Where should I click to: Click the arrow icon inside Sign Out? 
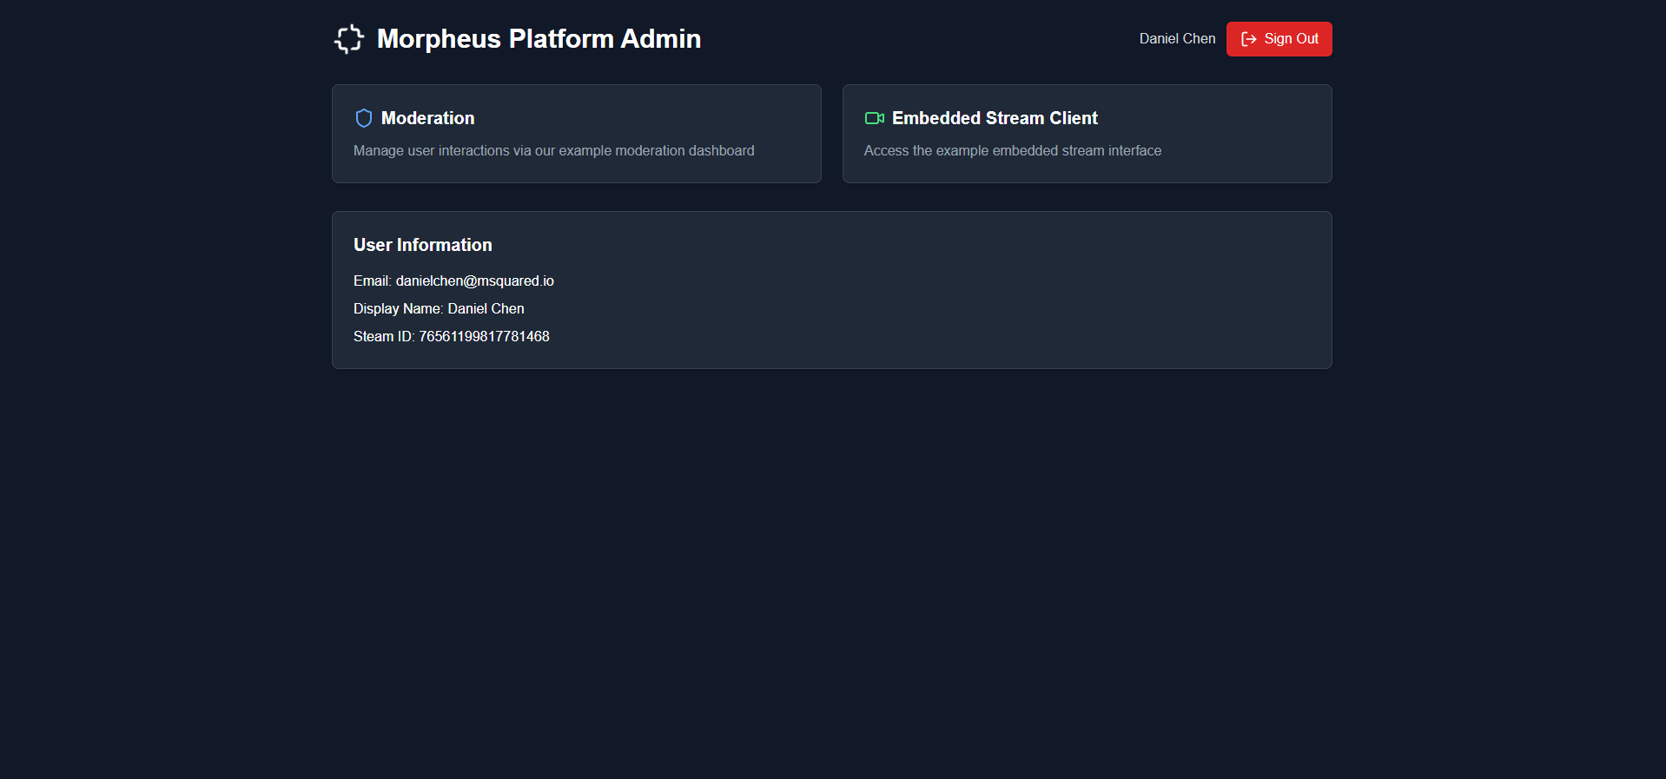[x=1249, y=39]
